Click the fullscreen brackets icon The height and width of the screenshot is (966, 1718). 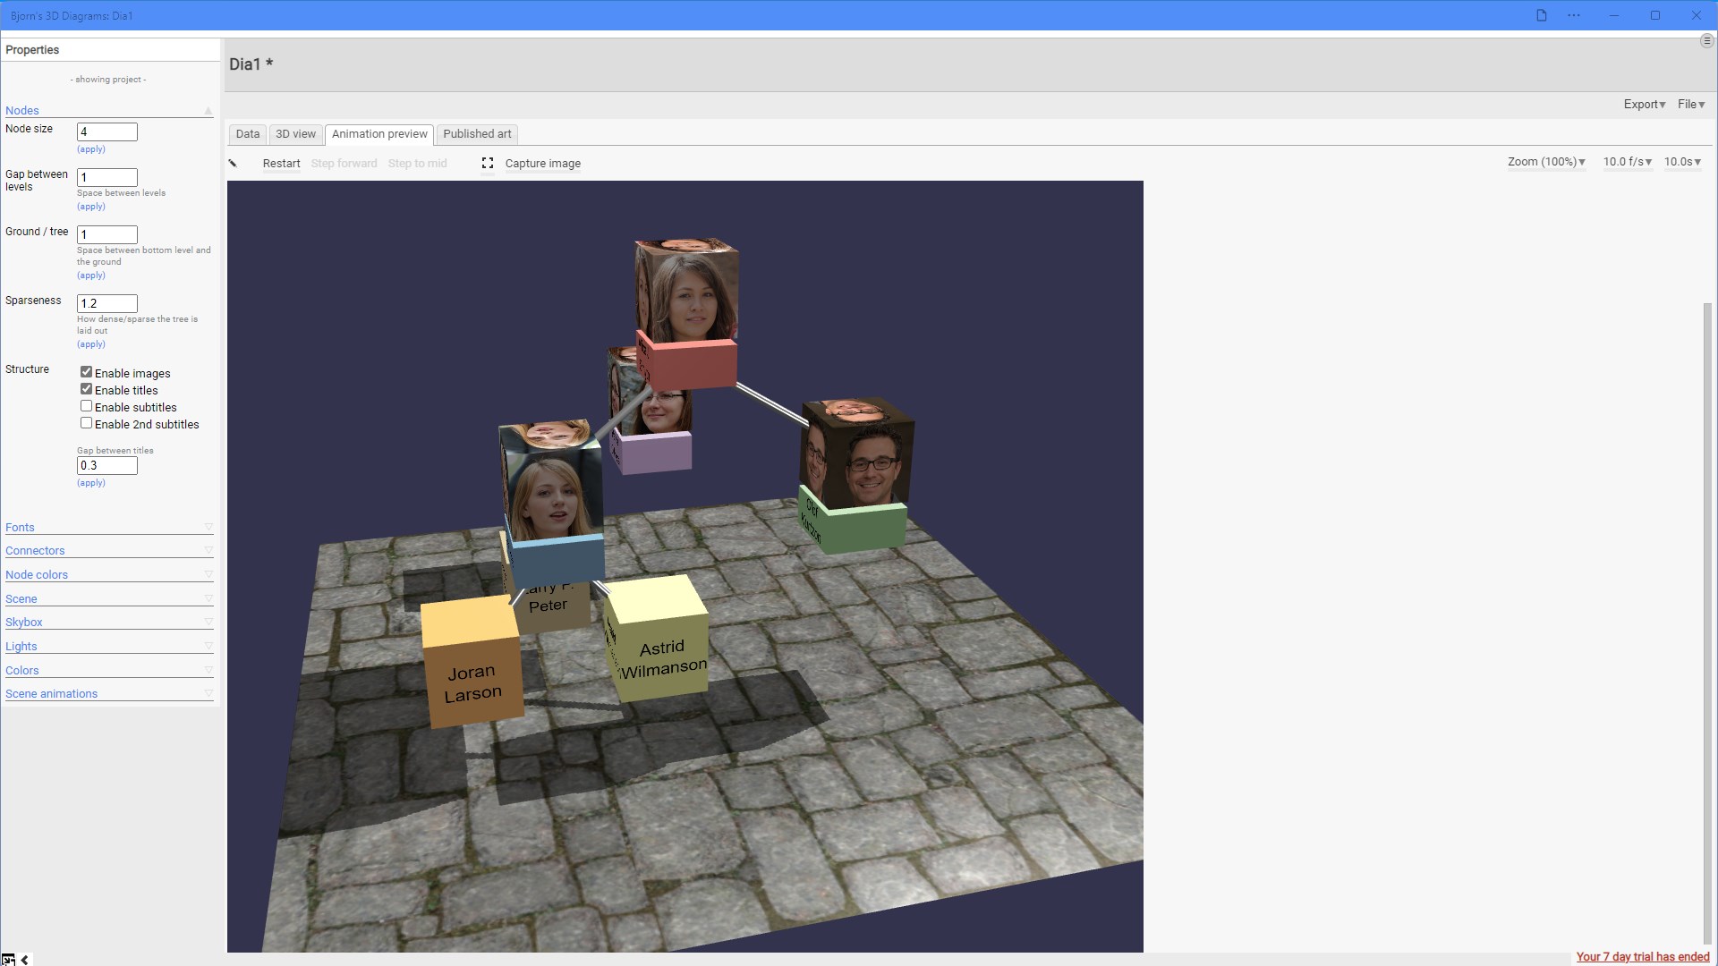pos(488,163)
